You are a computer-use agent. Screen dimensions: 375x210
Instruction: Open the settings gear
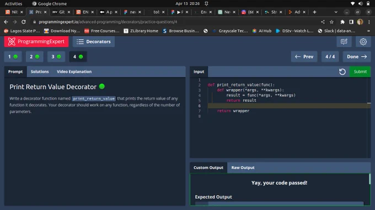point(363,42)
